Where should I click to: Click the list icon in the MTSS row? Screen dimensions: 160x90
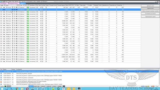(x=15, y=55)
